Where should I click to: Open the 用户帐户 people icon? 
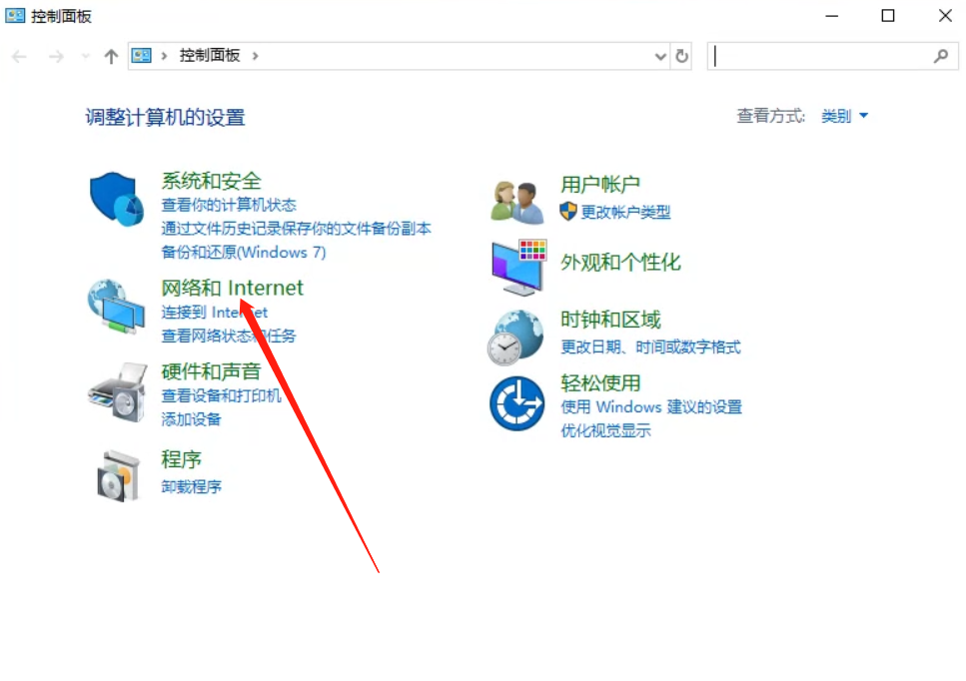tap(517, 202)
